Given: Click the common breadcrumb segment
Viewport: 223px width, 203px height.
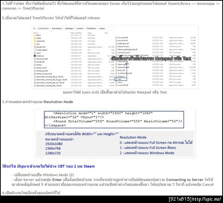Looking at the screenshot, I should pyautogui.click(x=80, y=29).
